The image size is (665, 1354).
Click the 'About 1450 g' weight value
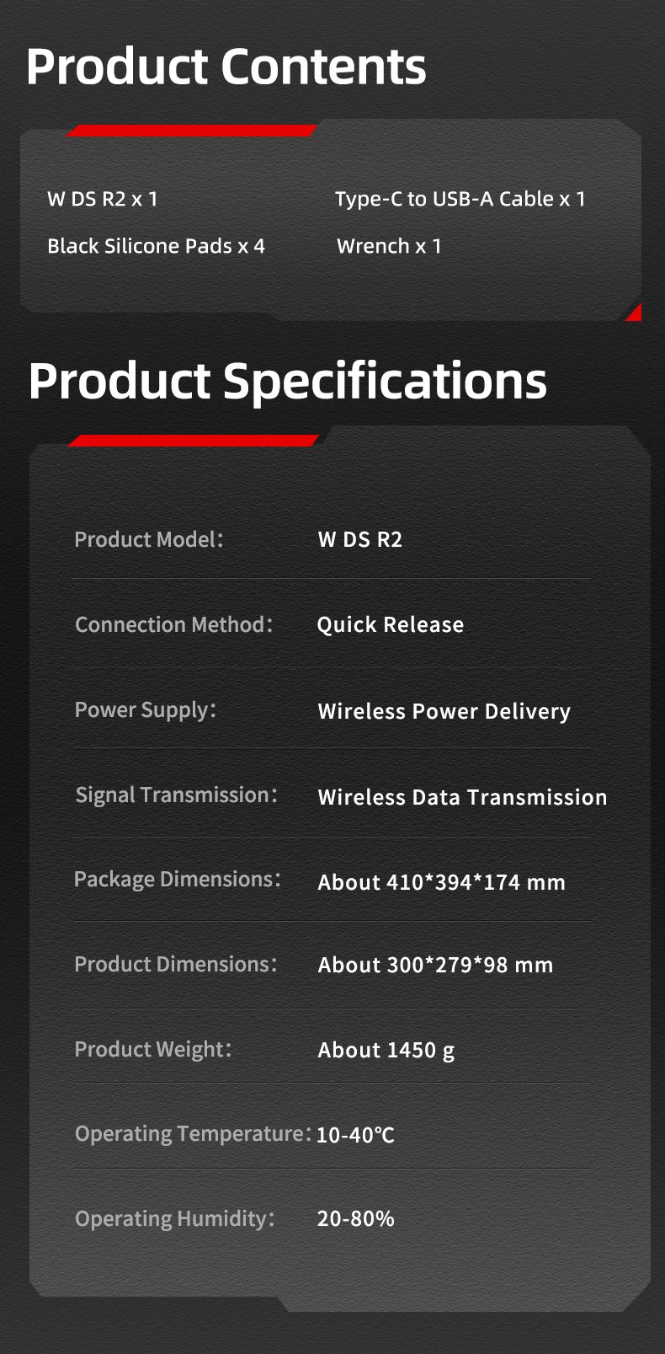click(386, 1051)
